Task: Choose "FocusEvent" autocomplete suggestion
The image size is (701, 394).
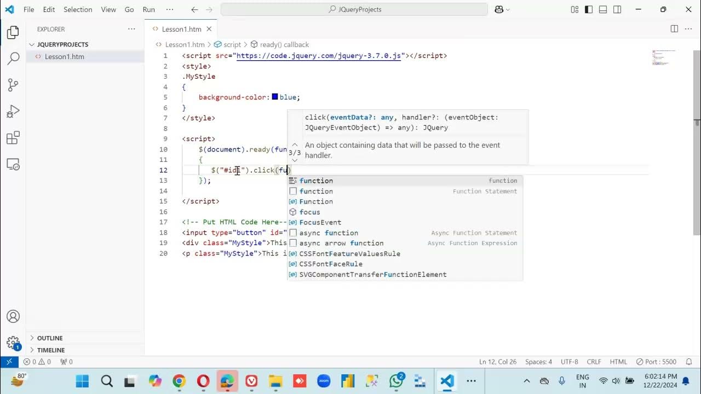Action: (x=405, y=222)
